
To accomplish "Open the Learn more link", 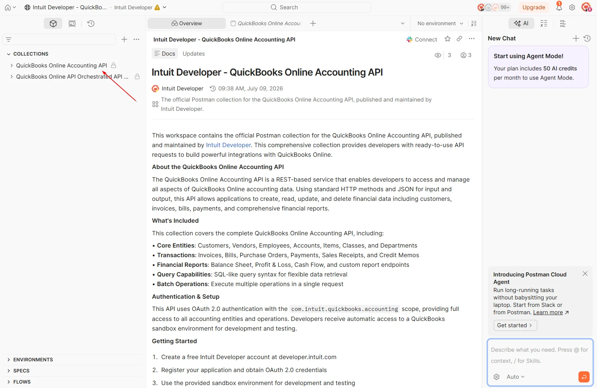I will click(548, 312).
